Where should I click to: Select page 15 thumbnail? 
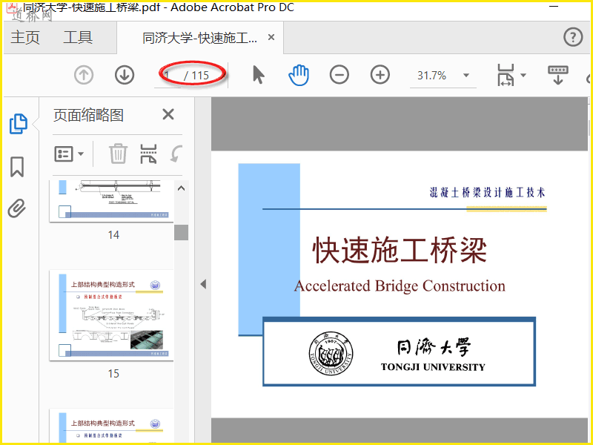(111, 315)
